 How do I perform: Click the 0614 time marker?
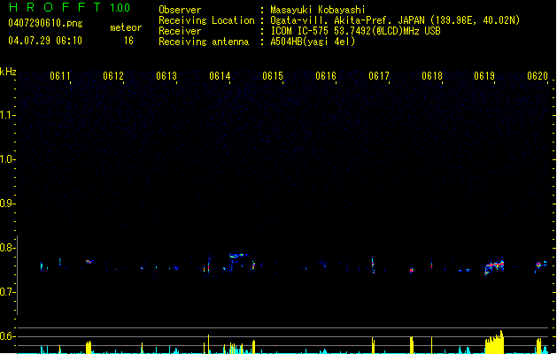coord(220,76)
